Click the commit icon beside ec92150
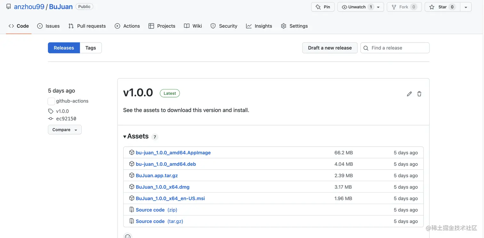This screenshot has width=484, height=238. 51,119
